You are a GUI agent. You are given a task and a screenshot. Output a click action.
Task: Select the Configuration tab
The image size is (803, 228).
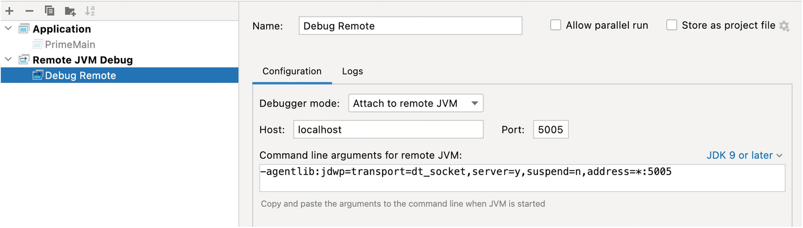coord(292,71)
